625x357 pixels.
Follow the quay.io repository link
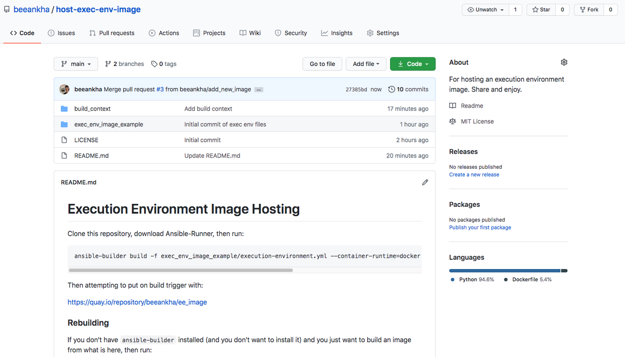pos(137,302)
